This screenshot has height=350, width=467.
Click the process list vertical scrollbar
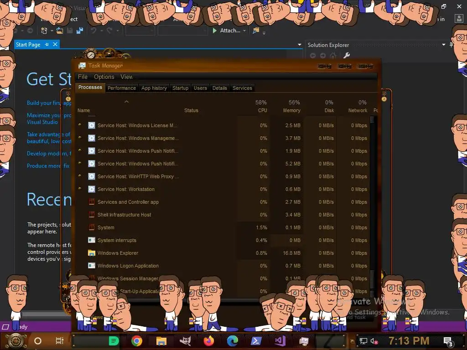point(372,206)
